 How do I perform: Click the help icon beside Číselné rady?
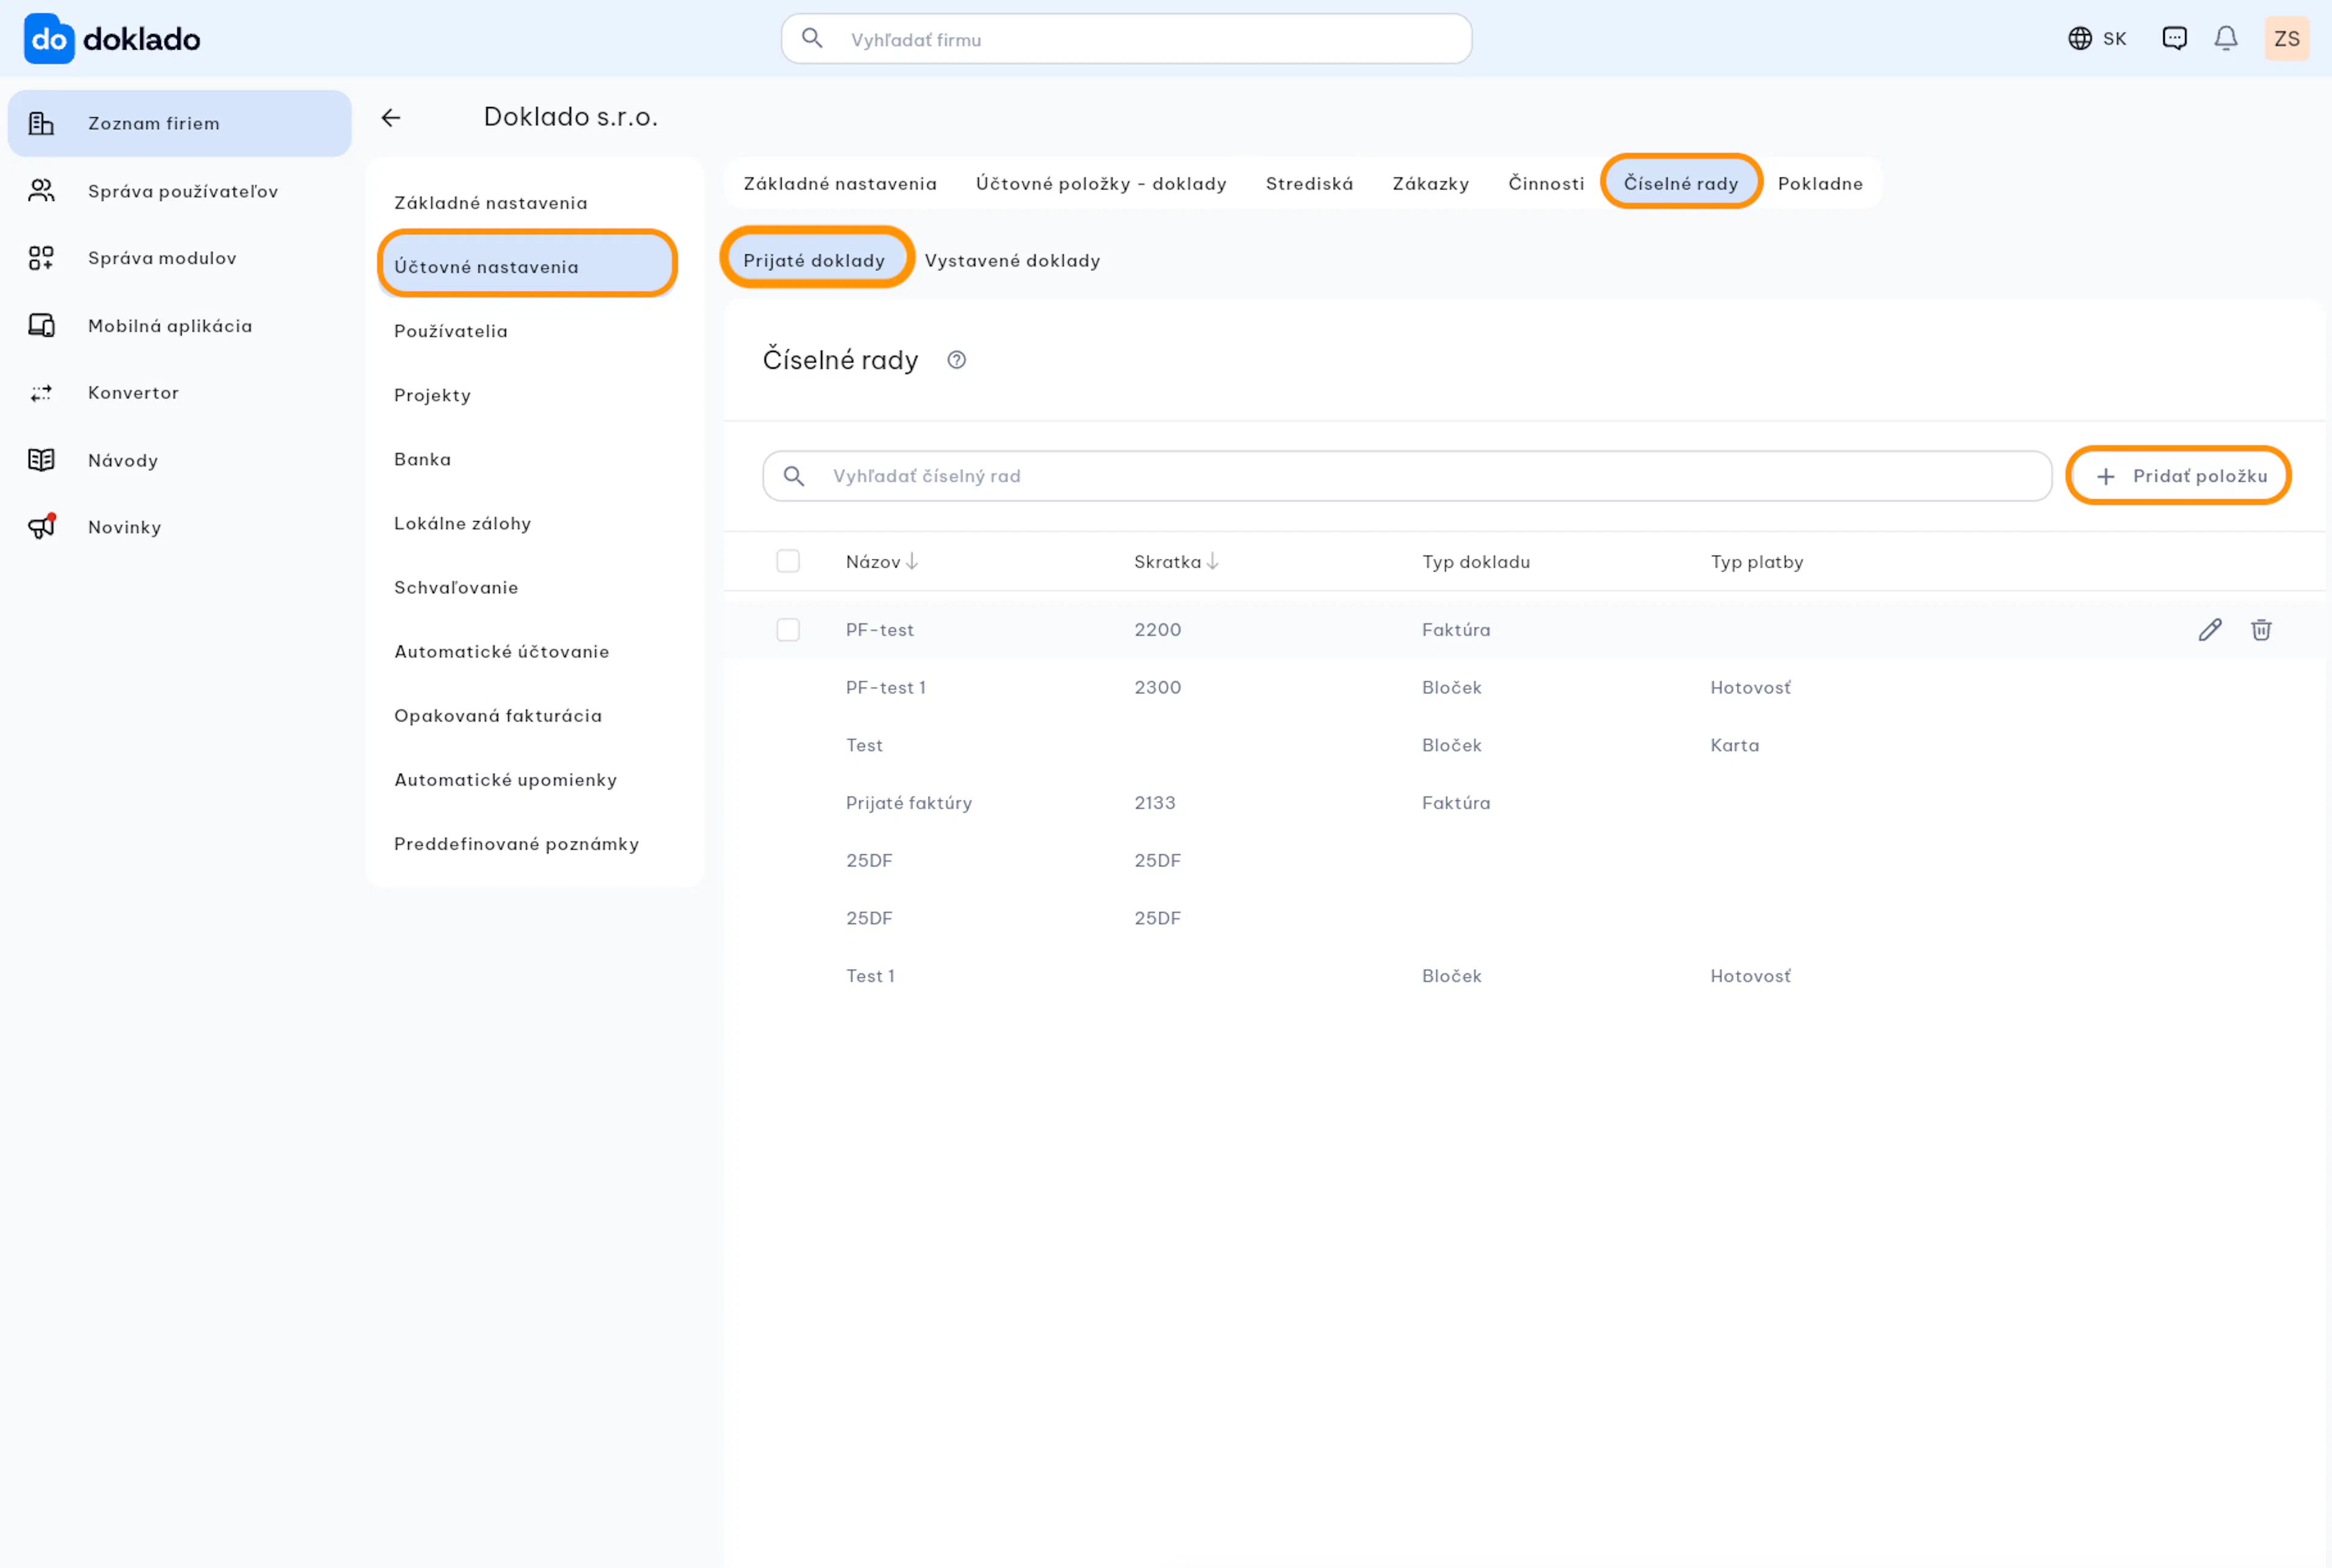pyautogui.click(x=957, y=360)
